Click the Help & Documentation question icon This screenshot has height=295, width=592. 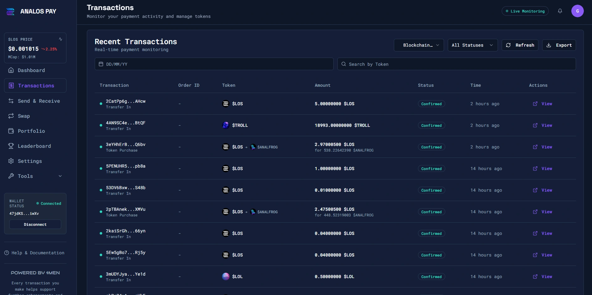tap(7, 253)
